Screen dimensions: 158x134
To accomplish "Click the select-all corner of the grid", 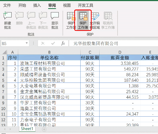I will [x=3, y=52].
